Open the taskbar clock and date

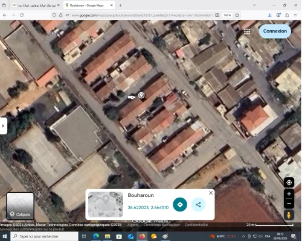(x=280, y=236)
